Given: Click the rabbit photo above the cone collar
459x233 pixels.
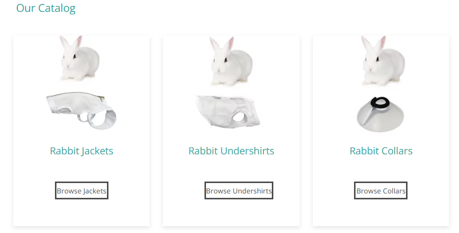Looking at the screenshot, I should [x=383, y=60].
